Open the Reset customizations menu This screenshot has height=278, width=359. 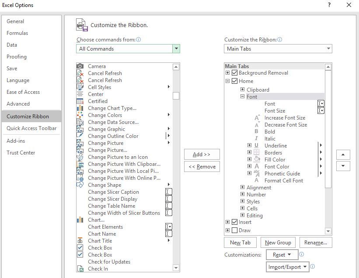[282, 255]
